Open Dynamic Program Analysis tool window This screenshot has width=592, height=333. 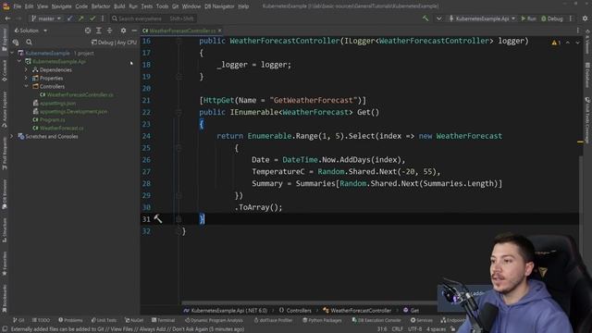[214, 320]
